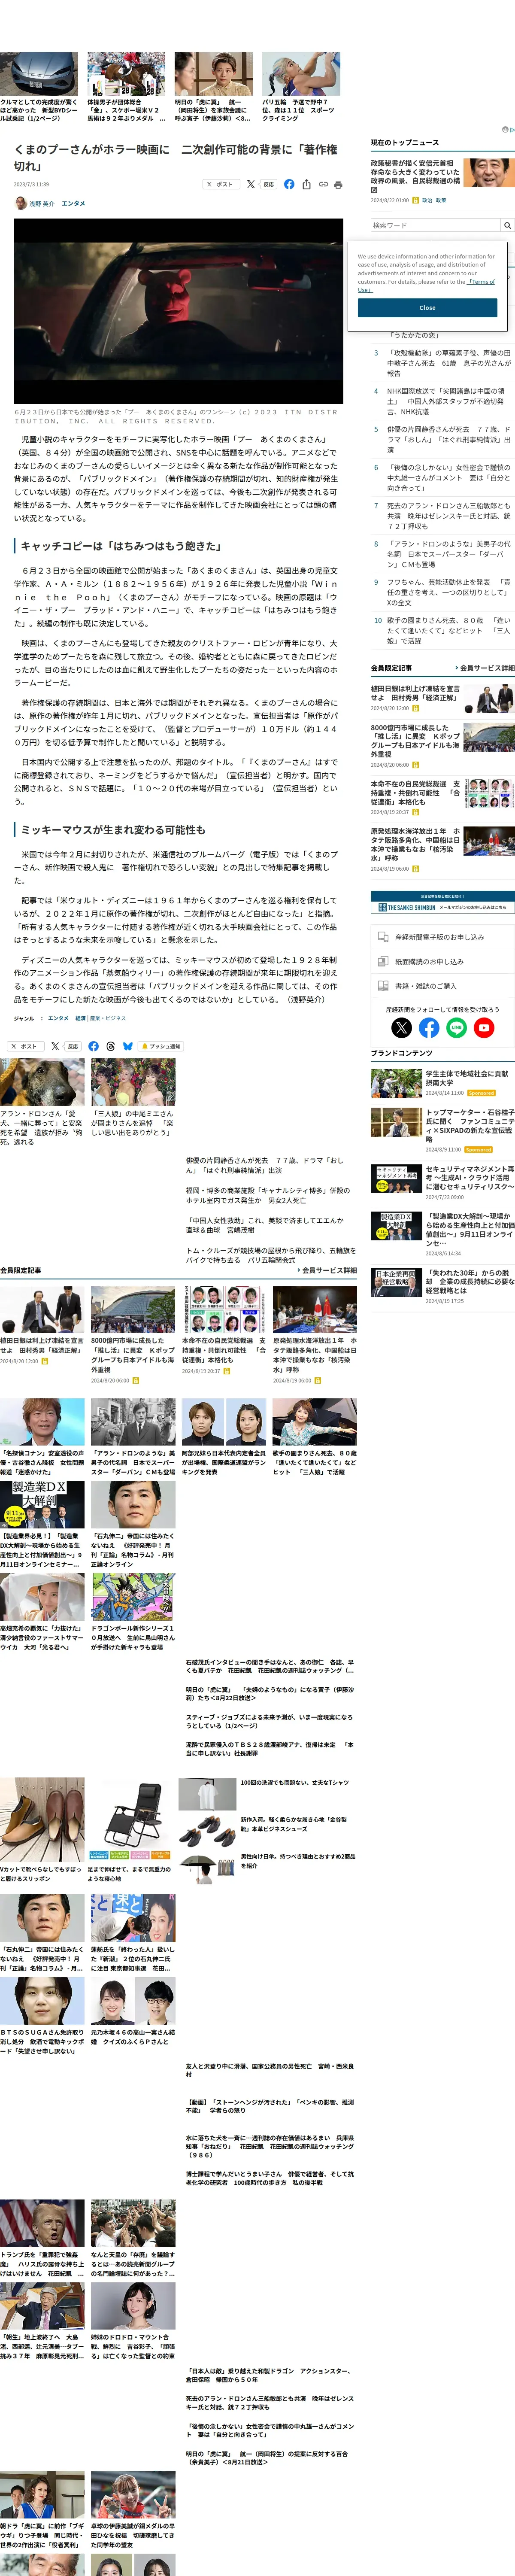Follow Sankei on Facebook round icon
The width and height of the screenshot is (515, 2576).
tap(429, 1027)
